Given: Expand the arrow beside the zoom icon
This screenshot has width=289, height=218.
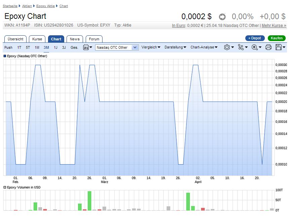Looking at the screenshot, I should click(260, 47).
